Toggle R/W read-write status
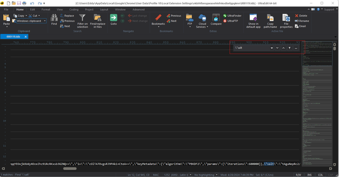Screen dimensions: 339x177 click(x=298, y=175)
